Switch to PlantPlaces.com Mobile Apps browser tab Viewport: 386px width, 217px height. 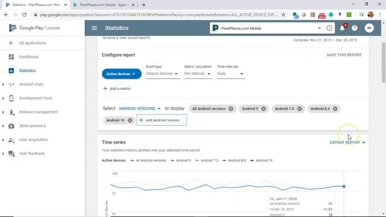click(x=103, y=5)
